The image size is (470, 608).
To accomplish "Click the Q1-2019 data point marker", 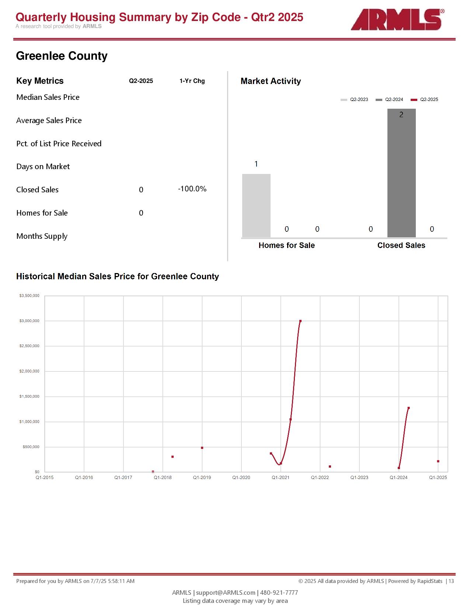I will tap(202, 448).
